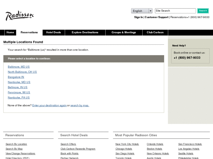Open the Hotel Deals tab
Image resolution: width=213 pixels, height=159 pixels.
(54, 32)
